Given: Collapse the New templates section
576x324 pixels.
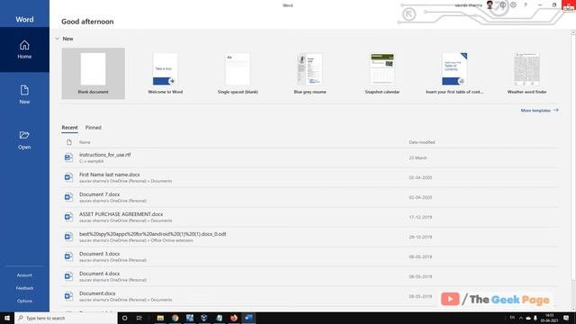Looking at the screenshot, I should (58, 39).
